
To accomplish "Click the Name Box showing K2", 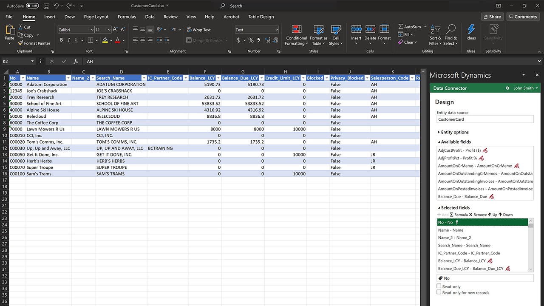I will click(x=18, y=61).
